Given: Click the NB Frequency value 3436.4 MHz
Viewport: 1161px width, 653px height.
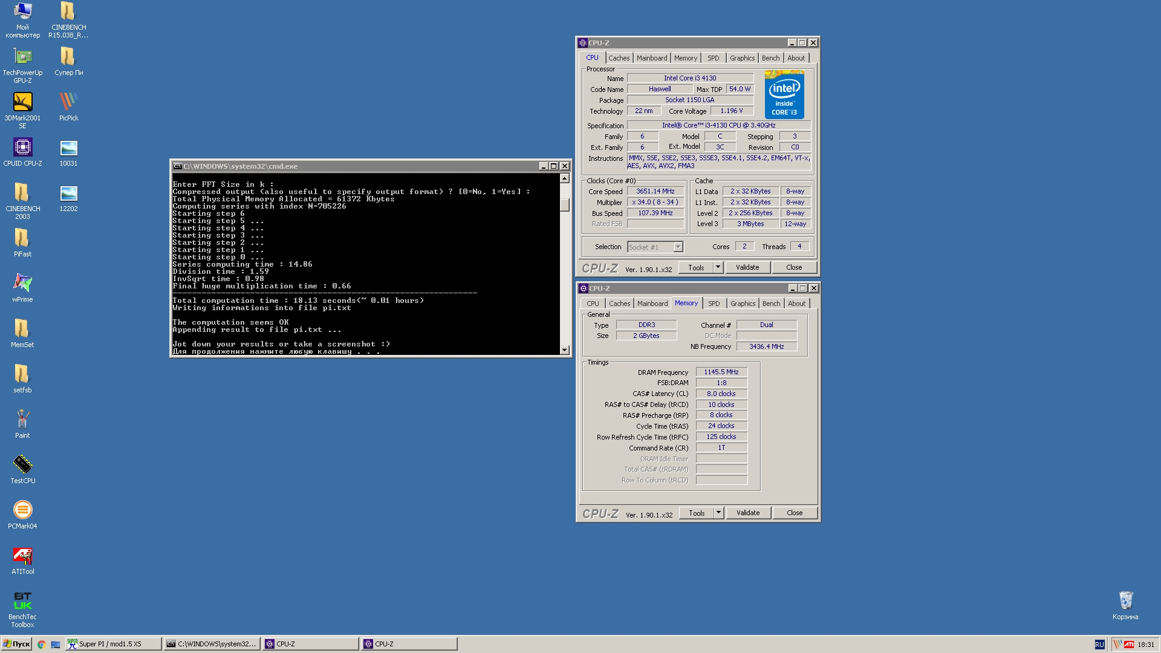Looking at the screenshot, I should [x=767, y=346].
